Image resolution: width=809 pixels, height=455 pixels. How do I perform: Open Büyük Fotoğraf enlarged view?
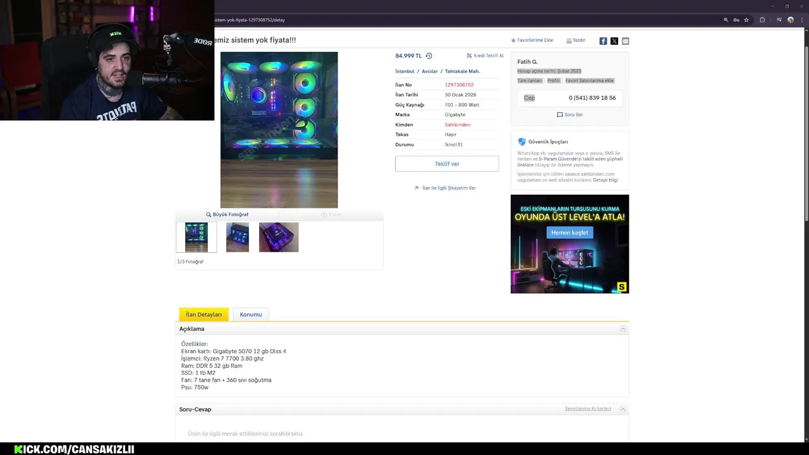point(227,214)
